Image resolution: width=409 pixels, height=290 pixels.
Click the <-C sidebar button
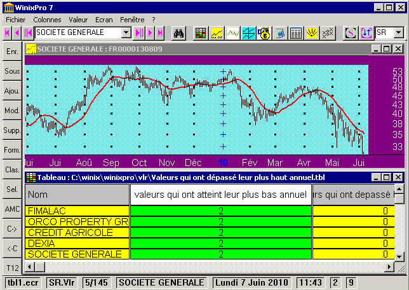click(12, 249)
